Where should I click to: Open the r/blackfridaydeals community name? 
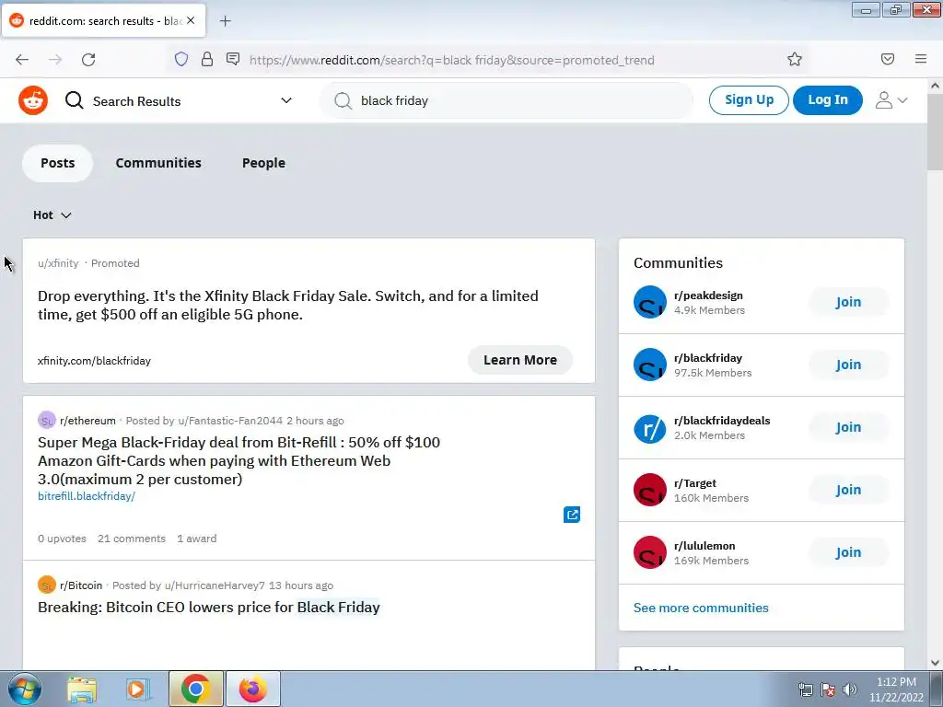tap(722, 420)
